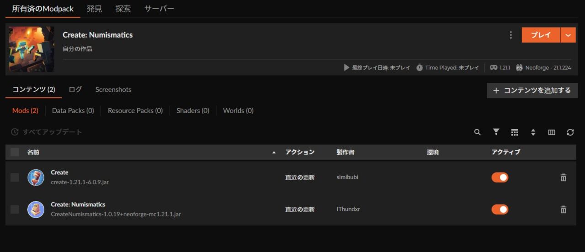This screenshot has height=252, width=585.
Task: Click the Neoforge - 21.1.224 version text
Action: pyautogui.click(x=548, y=68)
